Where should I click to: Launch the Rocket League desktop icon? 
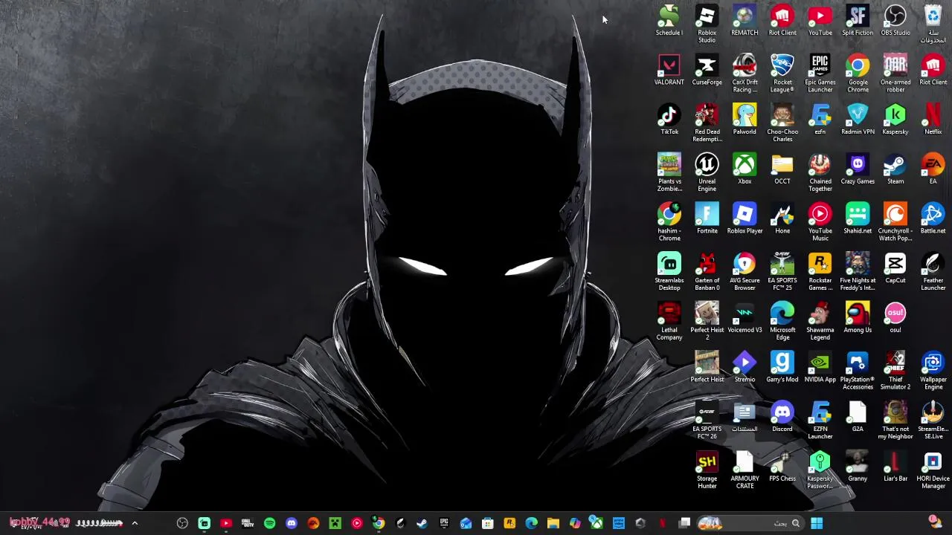[782, 74]
